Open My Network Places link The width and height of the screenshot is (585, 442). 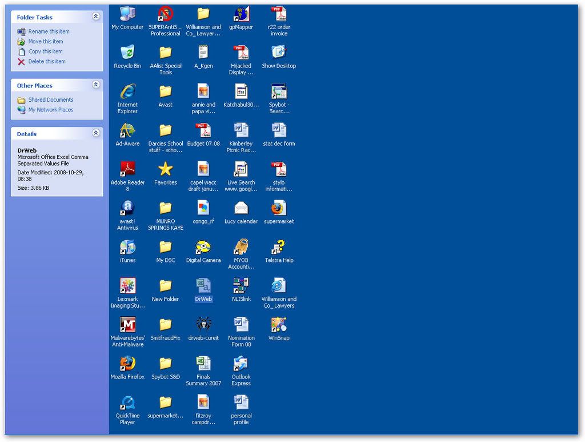click(51, 110)
